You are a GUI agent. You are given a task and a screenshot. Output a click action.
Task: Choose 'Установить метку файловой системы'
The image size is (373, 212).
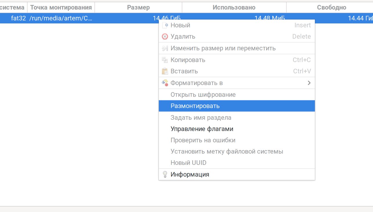[x=227, y=152]
